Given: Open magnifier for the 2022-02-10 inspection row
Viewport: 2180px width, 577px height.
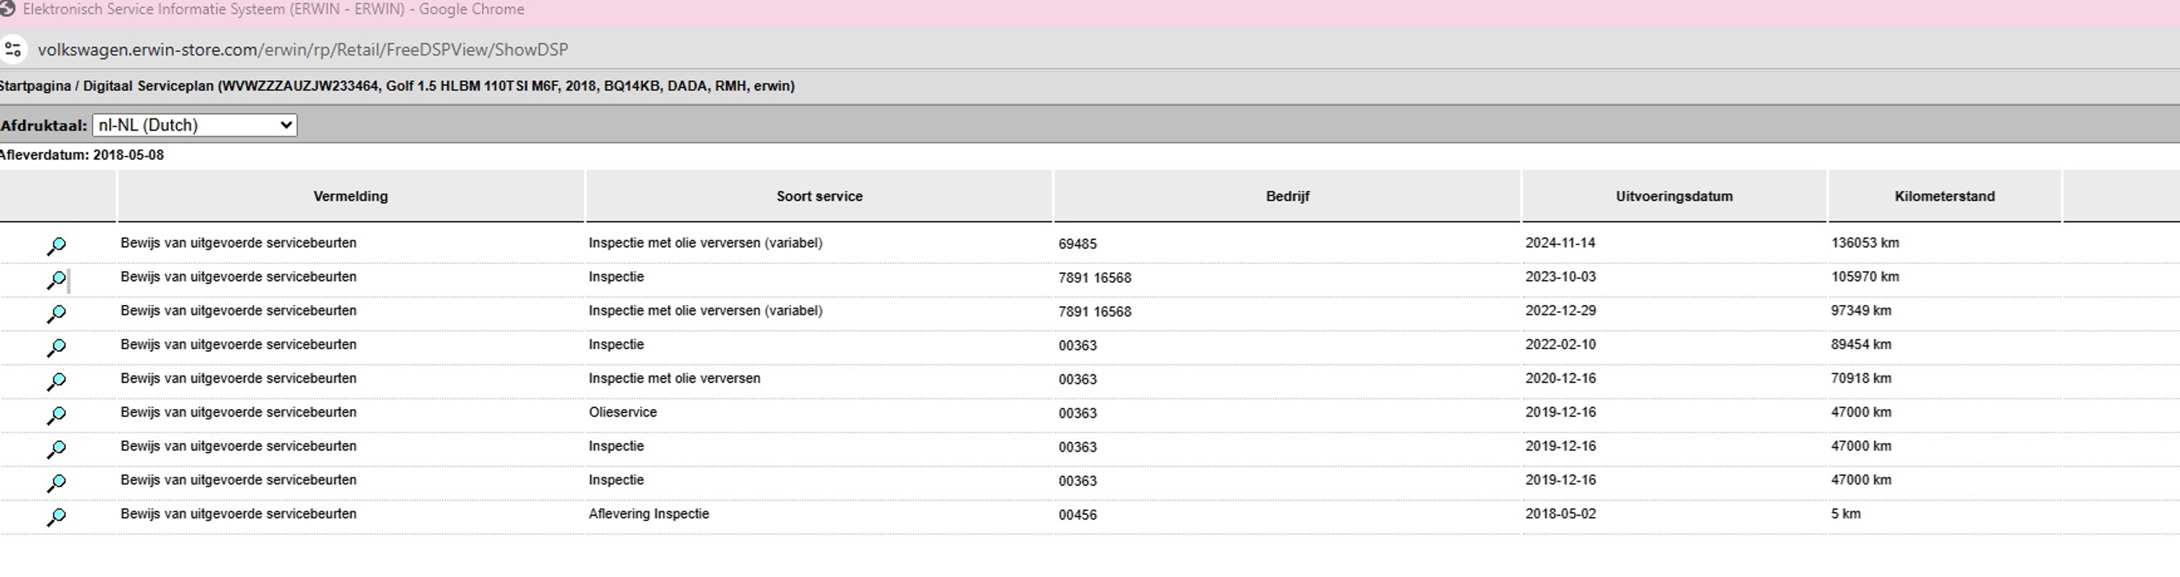Looking at the screenshot, I should tap(56, 347).
